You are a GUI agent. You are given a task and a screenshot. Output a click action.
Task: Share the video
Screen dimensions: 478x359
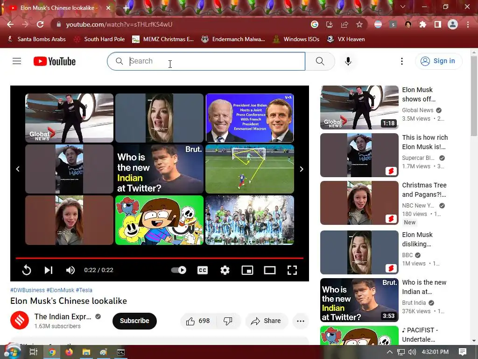[x=266, y=321]
